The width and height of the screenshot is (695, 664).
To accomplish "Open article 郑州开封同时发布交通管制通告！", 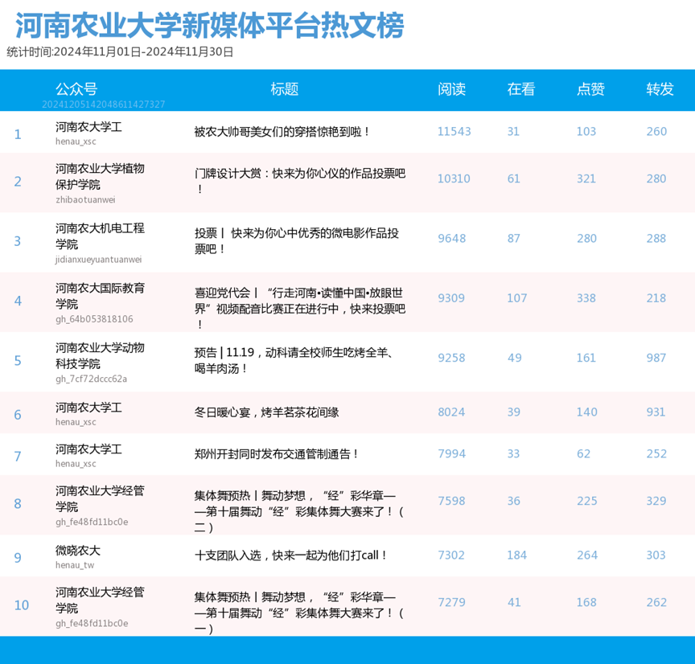I will tap(277, 454).
